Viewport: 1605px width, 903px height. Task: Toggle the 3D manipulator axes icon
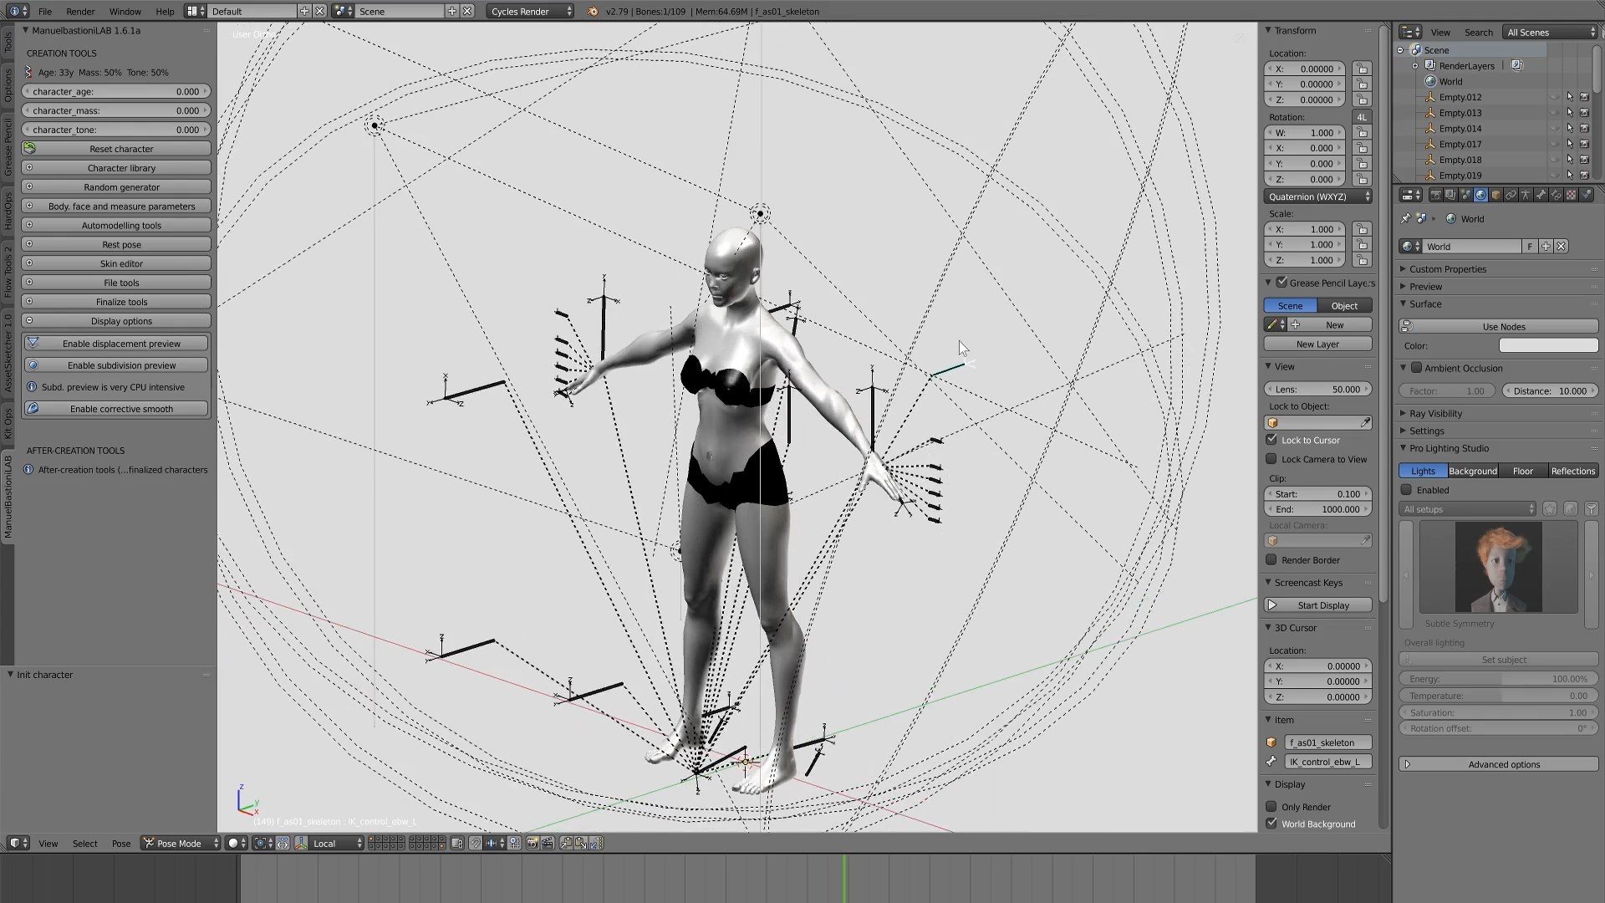pyautogui.click(x=301, y=843)
